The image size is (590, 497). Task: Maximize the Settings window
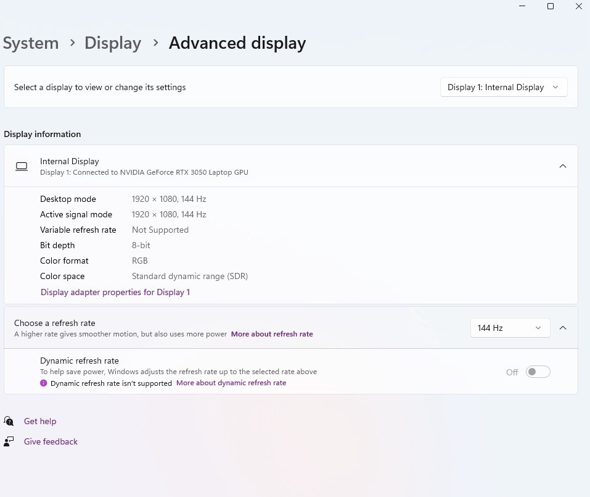[x=550, y=6]
